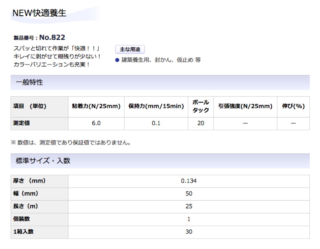
Task: Select the 保持力(mm/15min) column header
Action: [x=156, y=106]
